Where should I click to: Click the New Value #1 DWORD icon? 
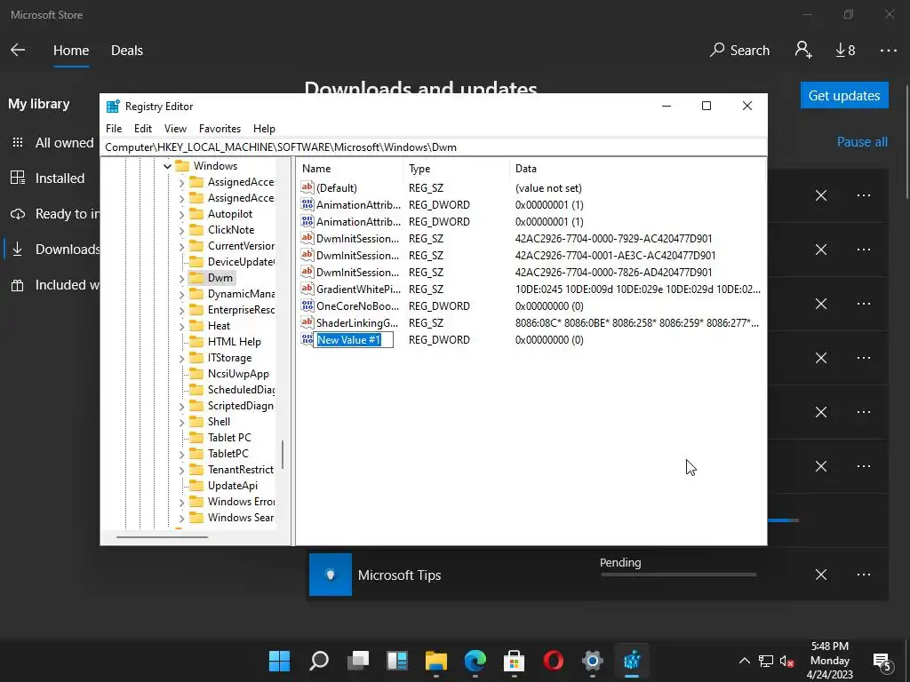307,339
